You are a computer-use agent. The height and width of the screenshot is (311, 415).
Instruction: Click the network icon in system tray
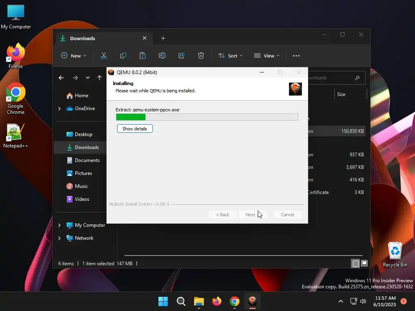pos(353,301)
